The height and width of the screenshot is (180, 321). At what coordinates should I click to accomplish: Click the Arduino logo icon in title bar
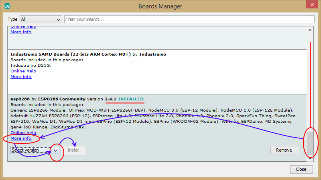click(7, 6)
